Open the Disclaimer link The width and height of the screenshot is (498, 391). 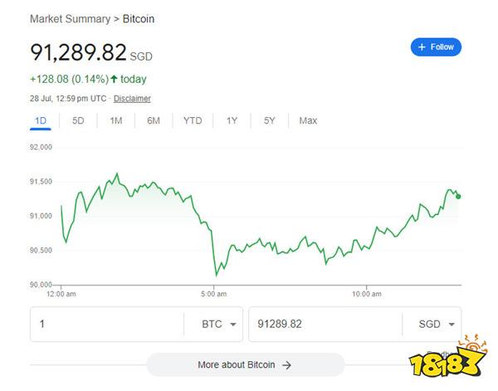132,99
